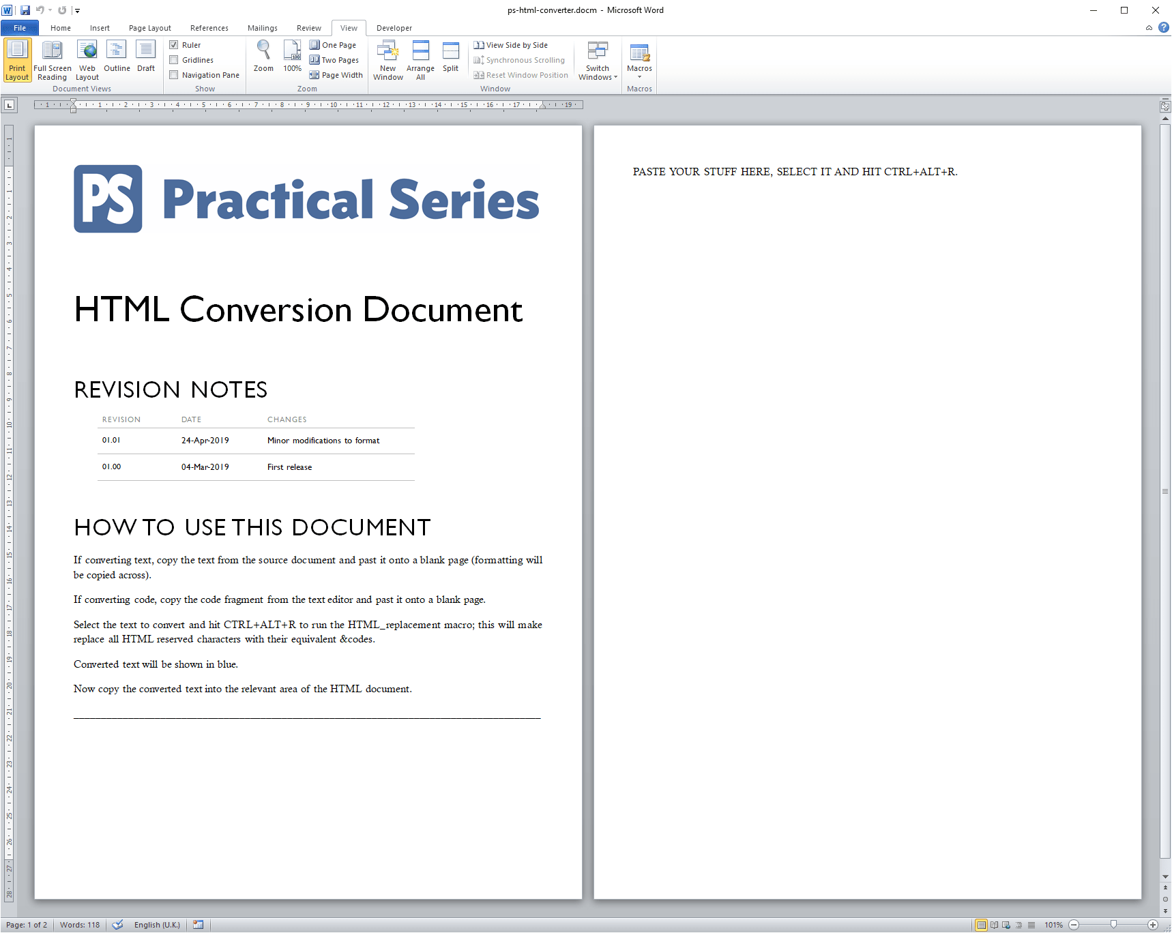Select Print Layout in status bar
This screenshot has width=1172, height=933.
pos(982,925)
